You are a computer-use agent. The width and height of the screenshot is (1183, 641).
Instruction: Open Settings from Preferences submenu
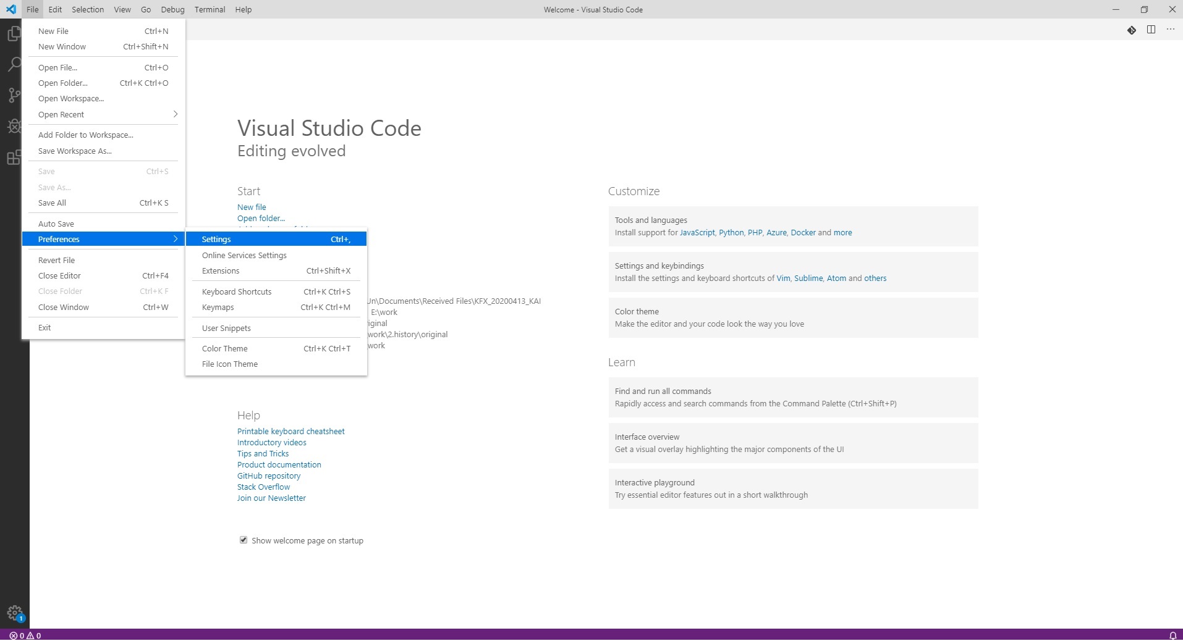pos(276,239)
